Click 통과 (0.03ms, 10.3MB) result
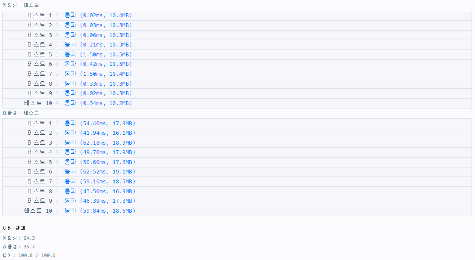 pyautogui.click(x=99, y=25)
